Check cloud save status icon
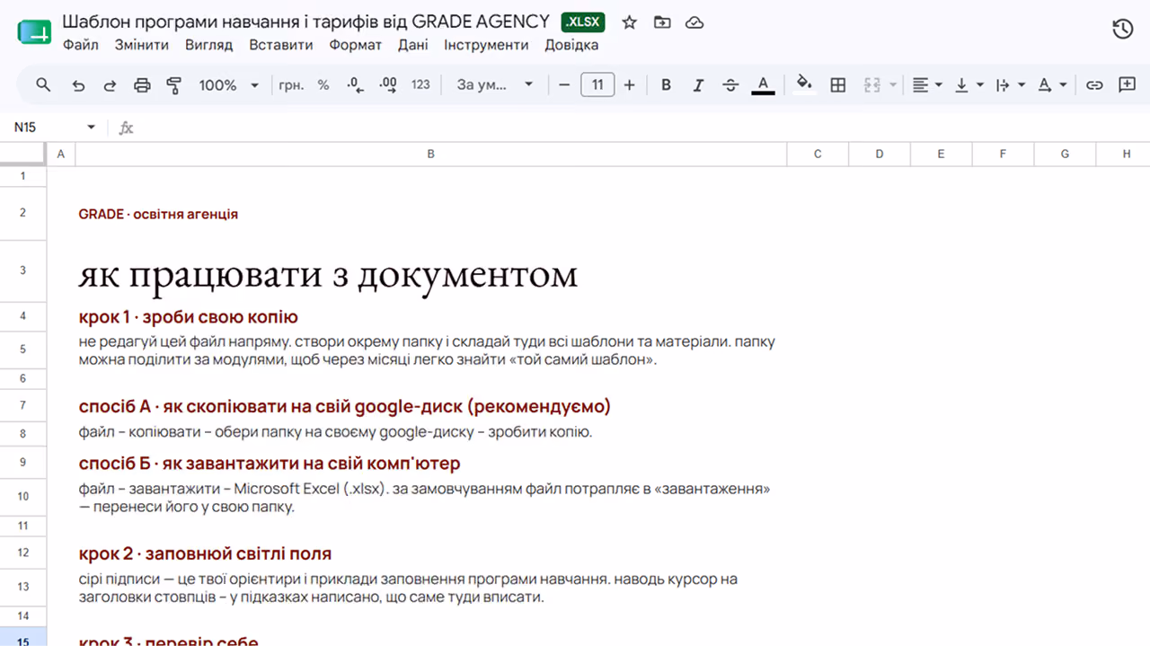Image resolution: width=1150 pixels, height=646 pixels. (694, 22)
